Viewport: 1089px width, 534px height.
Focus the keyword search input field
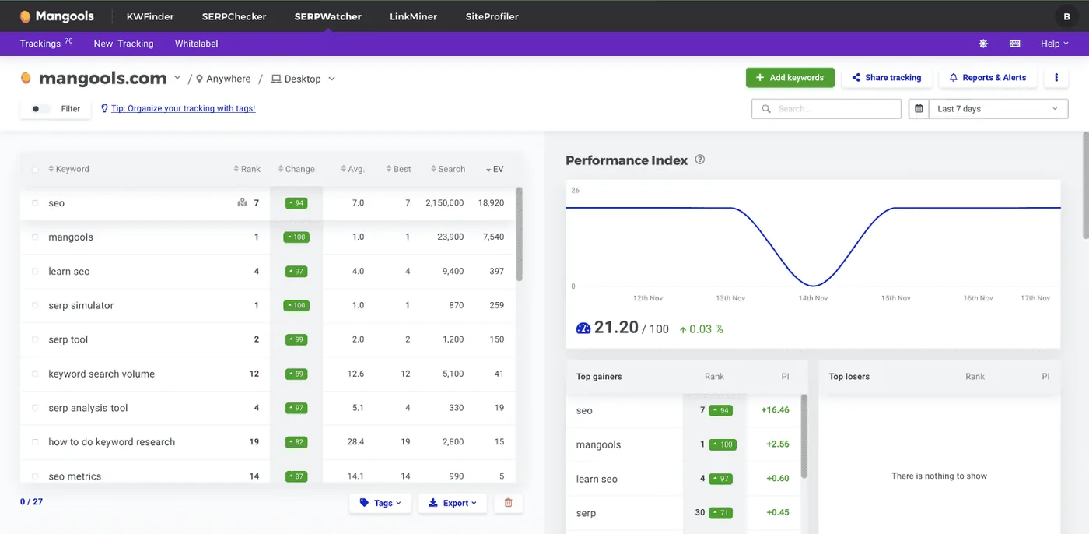tap(826, 109)
